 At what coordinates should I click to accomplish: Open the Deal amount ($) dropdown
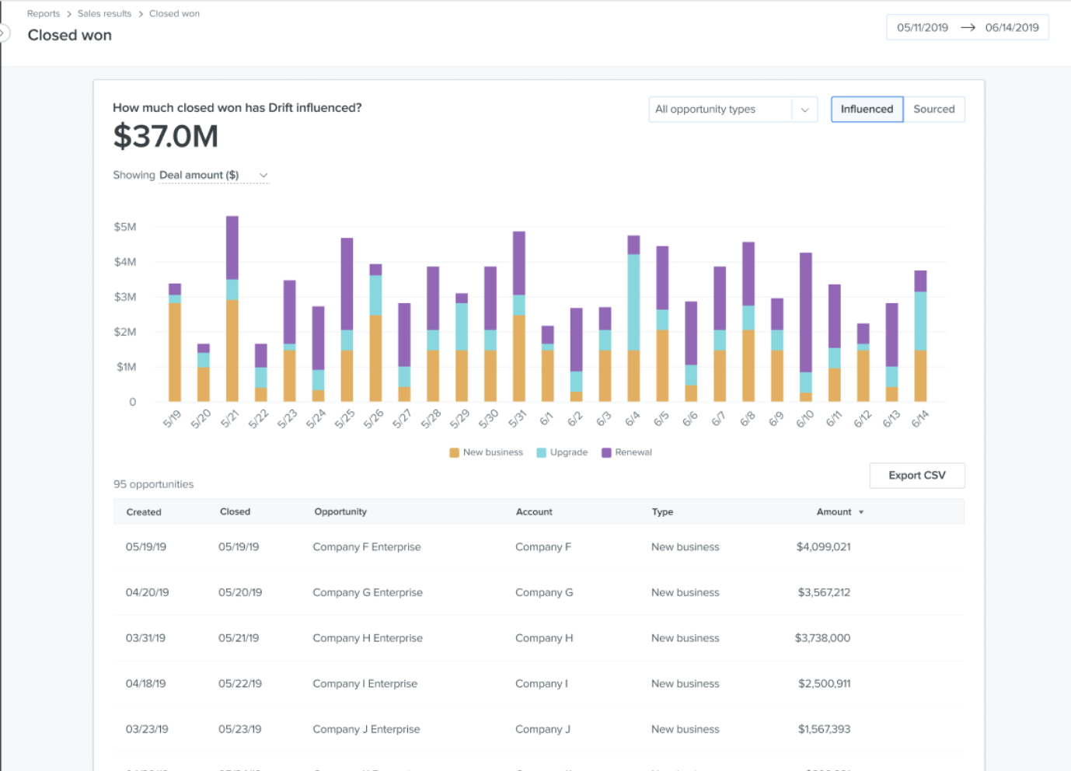pos(214,176)
